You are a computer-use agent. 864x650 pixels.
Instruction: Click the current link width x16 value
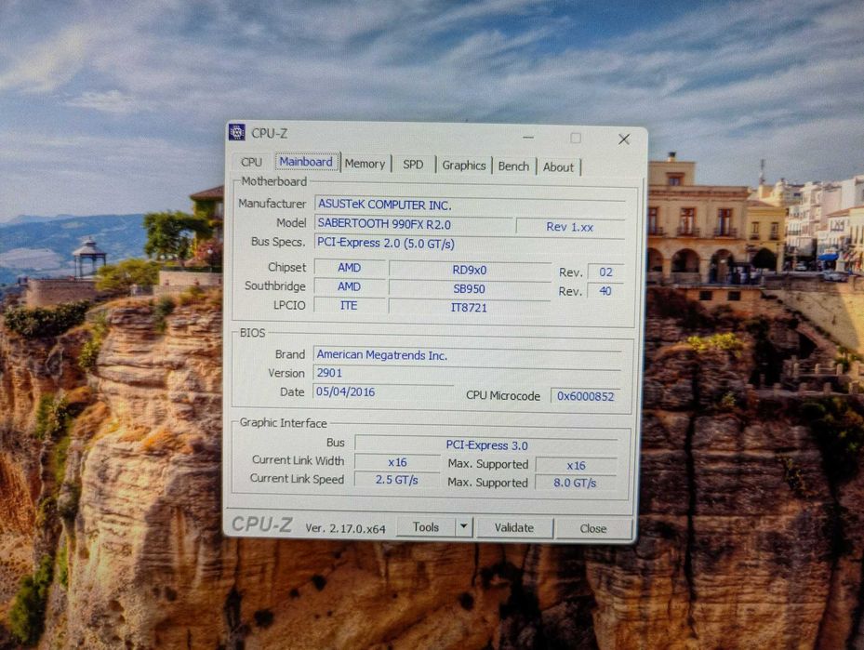click(x=397, y=462)
